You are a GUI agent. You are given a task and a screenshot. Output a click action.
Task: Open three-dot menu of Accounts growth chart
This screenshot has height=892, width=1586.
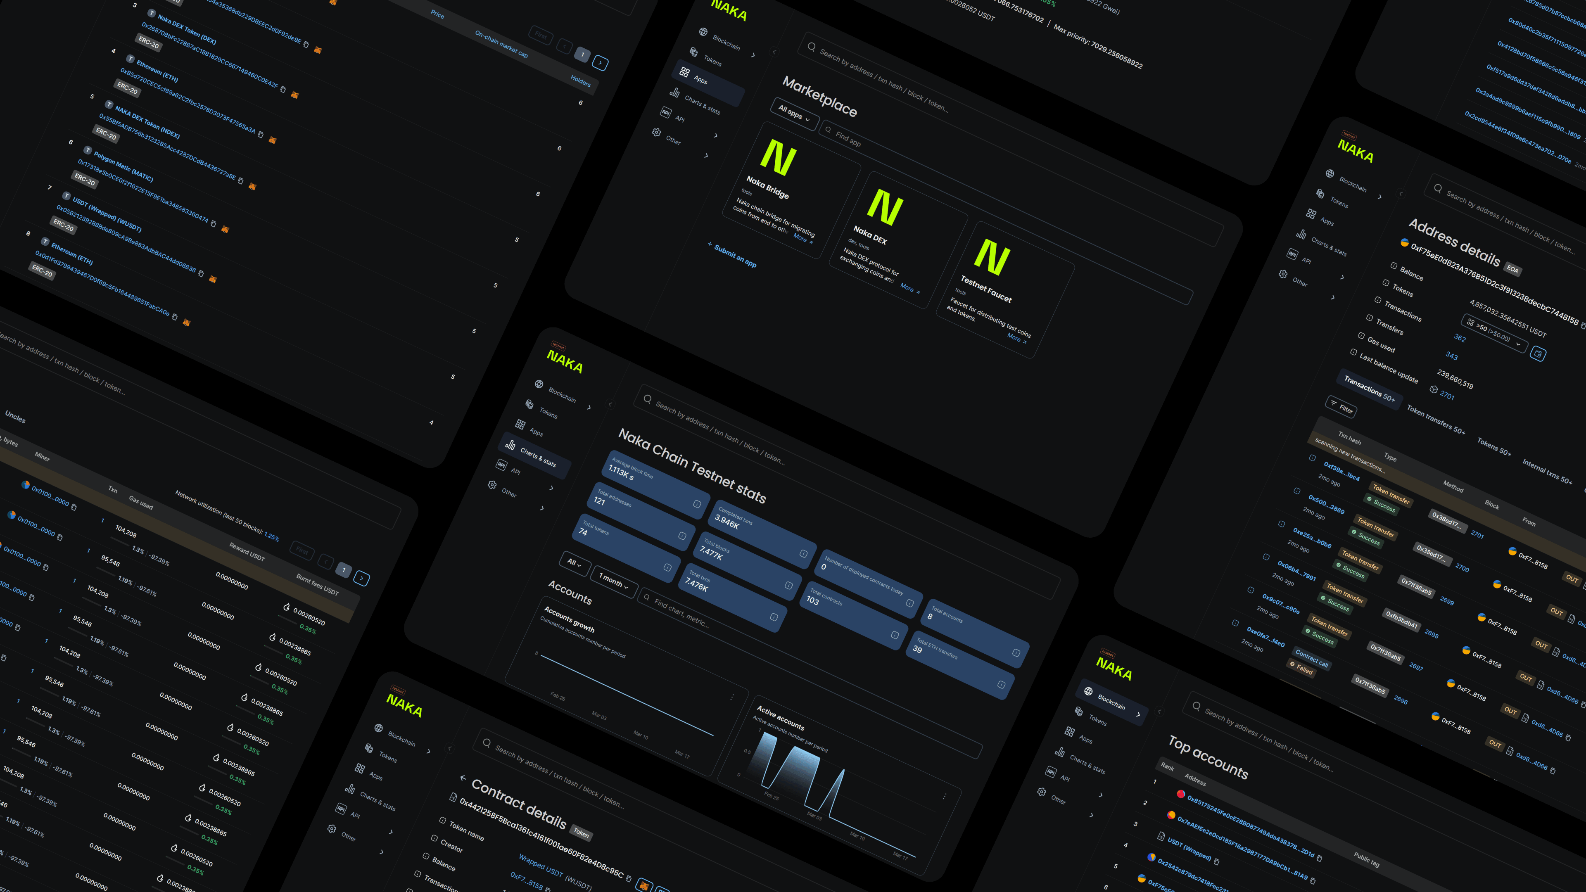pyautogui.click(x=732, y=697)
